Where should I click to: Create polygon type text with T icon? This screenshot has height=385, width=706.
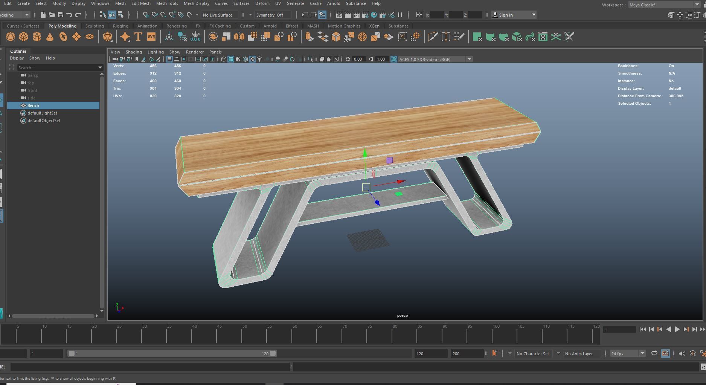(x=138, y=37)
